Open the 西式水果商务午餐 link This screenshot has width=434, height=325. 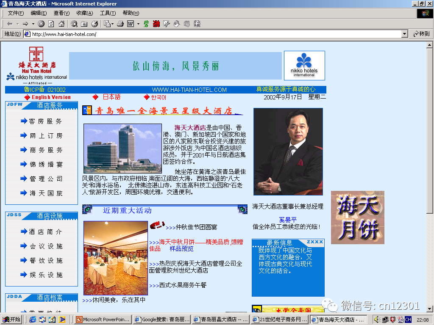(183, 285)
